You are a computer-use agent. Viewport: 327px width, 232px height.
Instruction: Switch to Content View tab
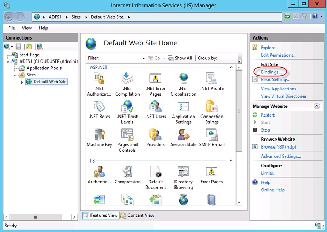138,215
